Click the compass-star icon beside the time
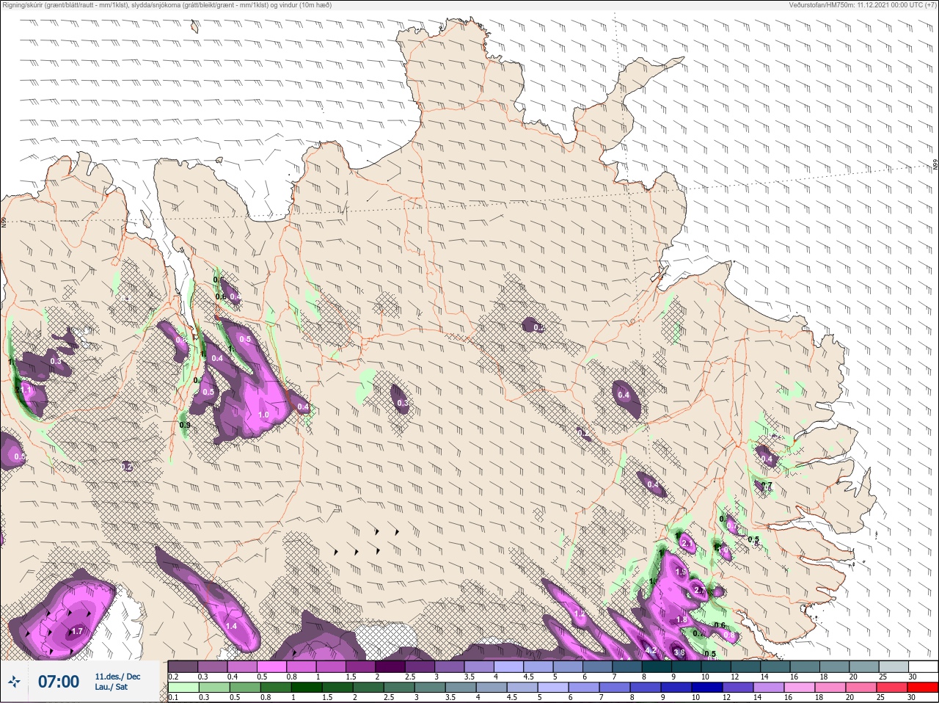The image size is (939, 703). (x=14, y=682)
